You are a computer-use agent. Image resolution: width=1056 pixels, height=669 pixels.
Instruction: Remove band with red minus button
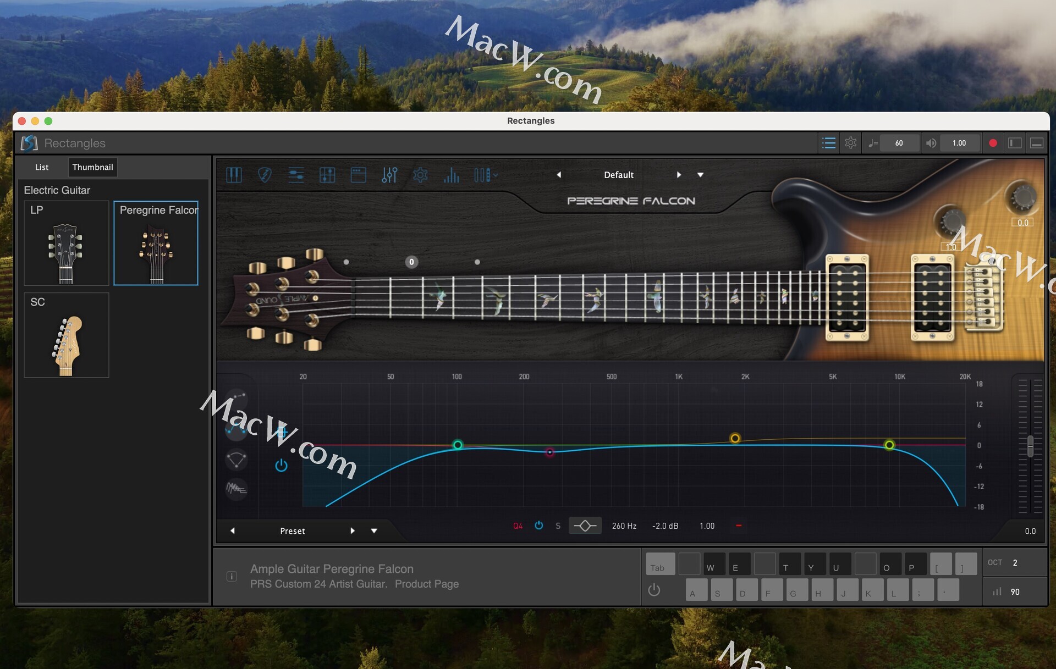(x=739, y=526)
